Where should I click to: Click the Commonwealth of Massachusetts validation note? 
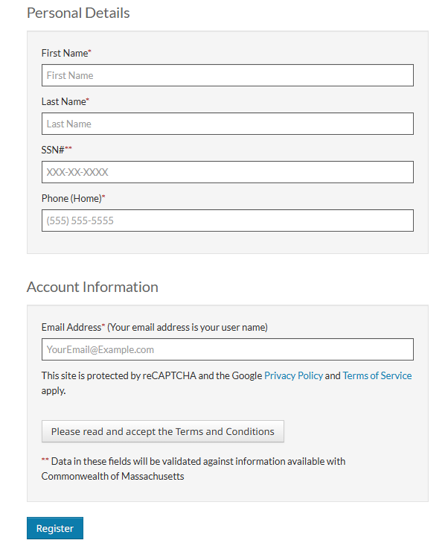point(193,469)
